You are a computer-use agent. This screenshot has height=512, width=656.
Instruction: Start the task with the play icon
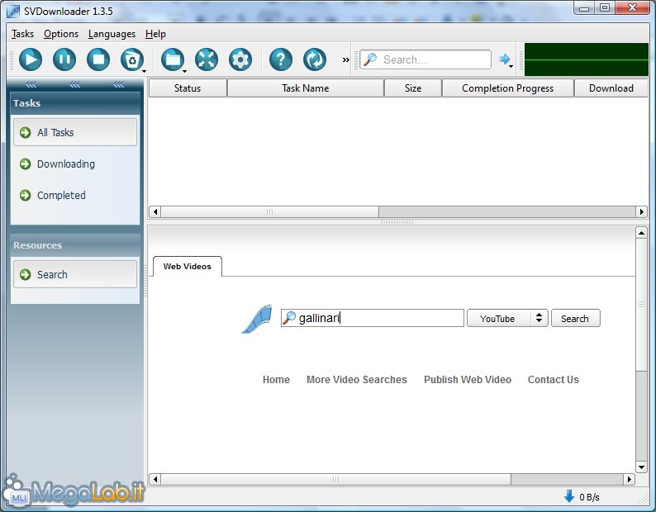[31, 59]
